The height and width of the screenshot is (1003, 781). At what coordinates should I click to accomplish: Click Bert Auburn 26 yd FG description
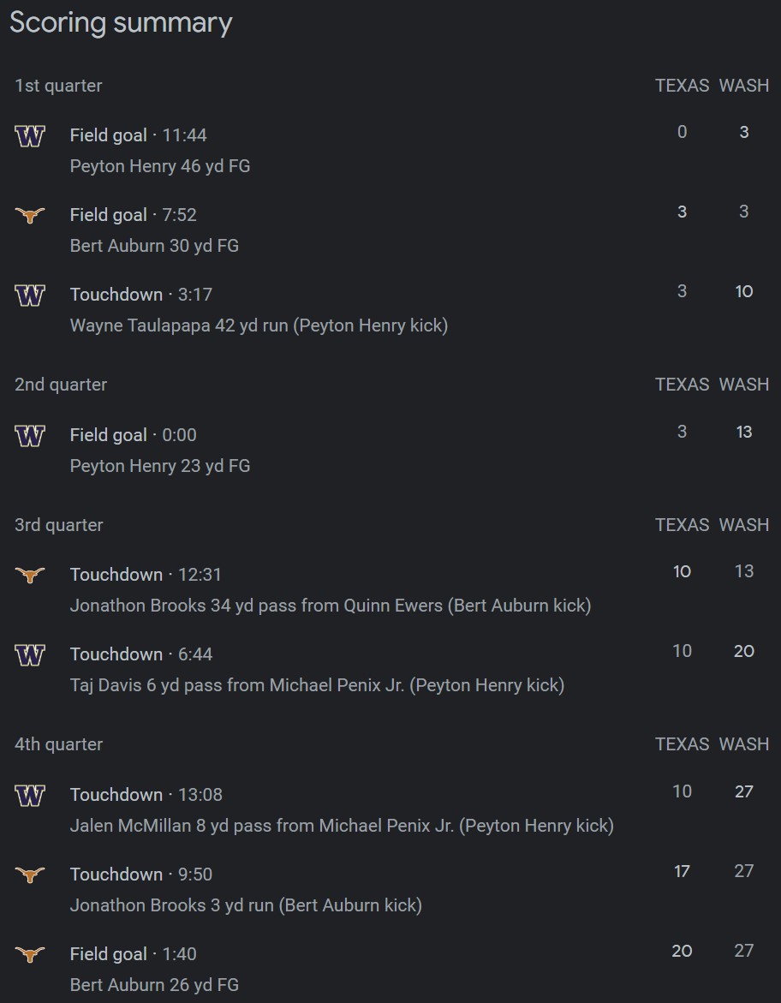click(154, 985)
